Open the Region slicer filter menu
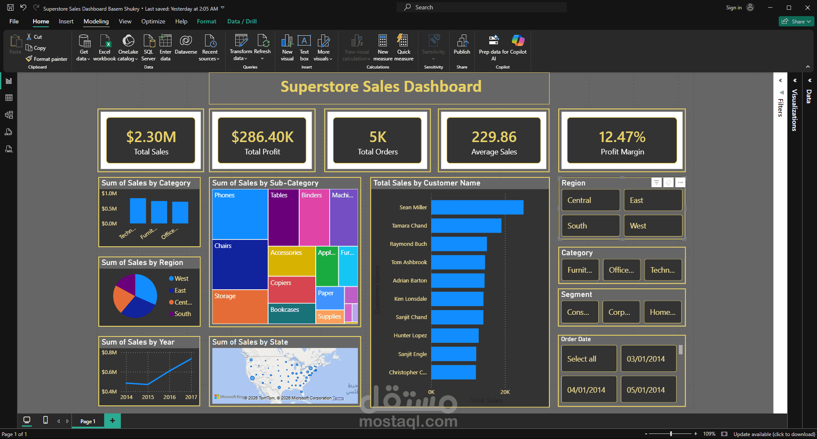Screen dimensions: 817x439 click(x=657, y=182)
